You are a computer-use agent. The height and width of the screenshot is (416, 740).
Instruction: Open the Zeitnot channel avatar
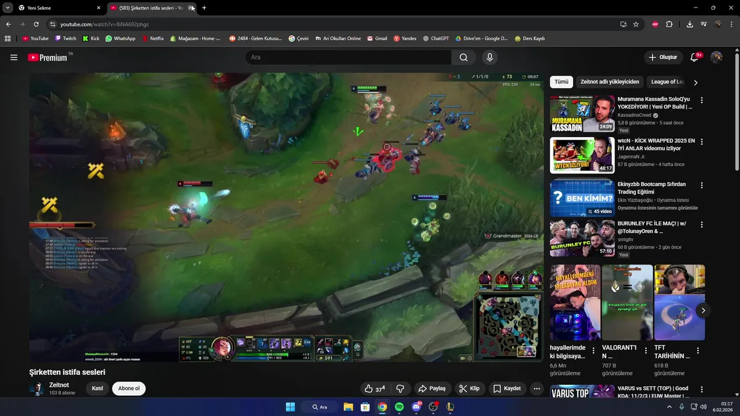(x=37, y=388)
